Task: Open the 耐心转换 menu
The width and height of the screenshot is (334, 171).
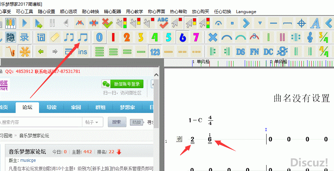Action: [x=90, y=12]
